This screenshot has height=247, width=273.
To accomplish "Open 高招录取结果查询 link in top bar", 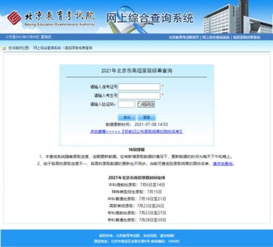I will pyautogui.click(x=247, y=37).
